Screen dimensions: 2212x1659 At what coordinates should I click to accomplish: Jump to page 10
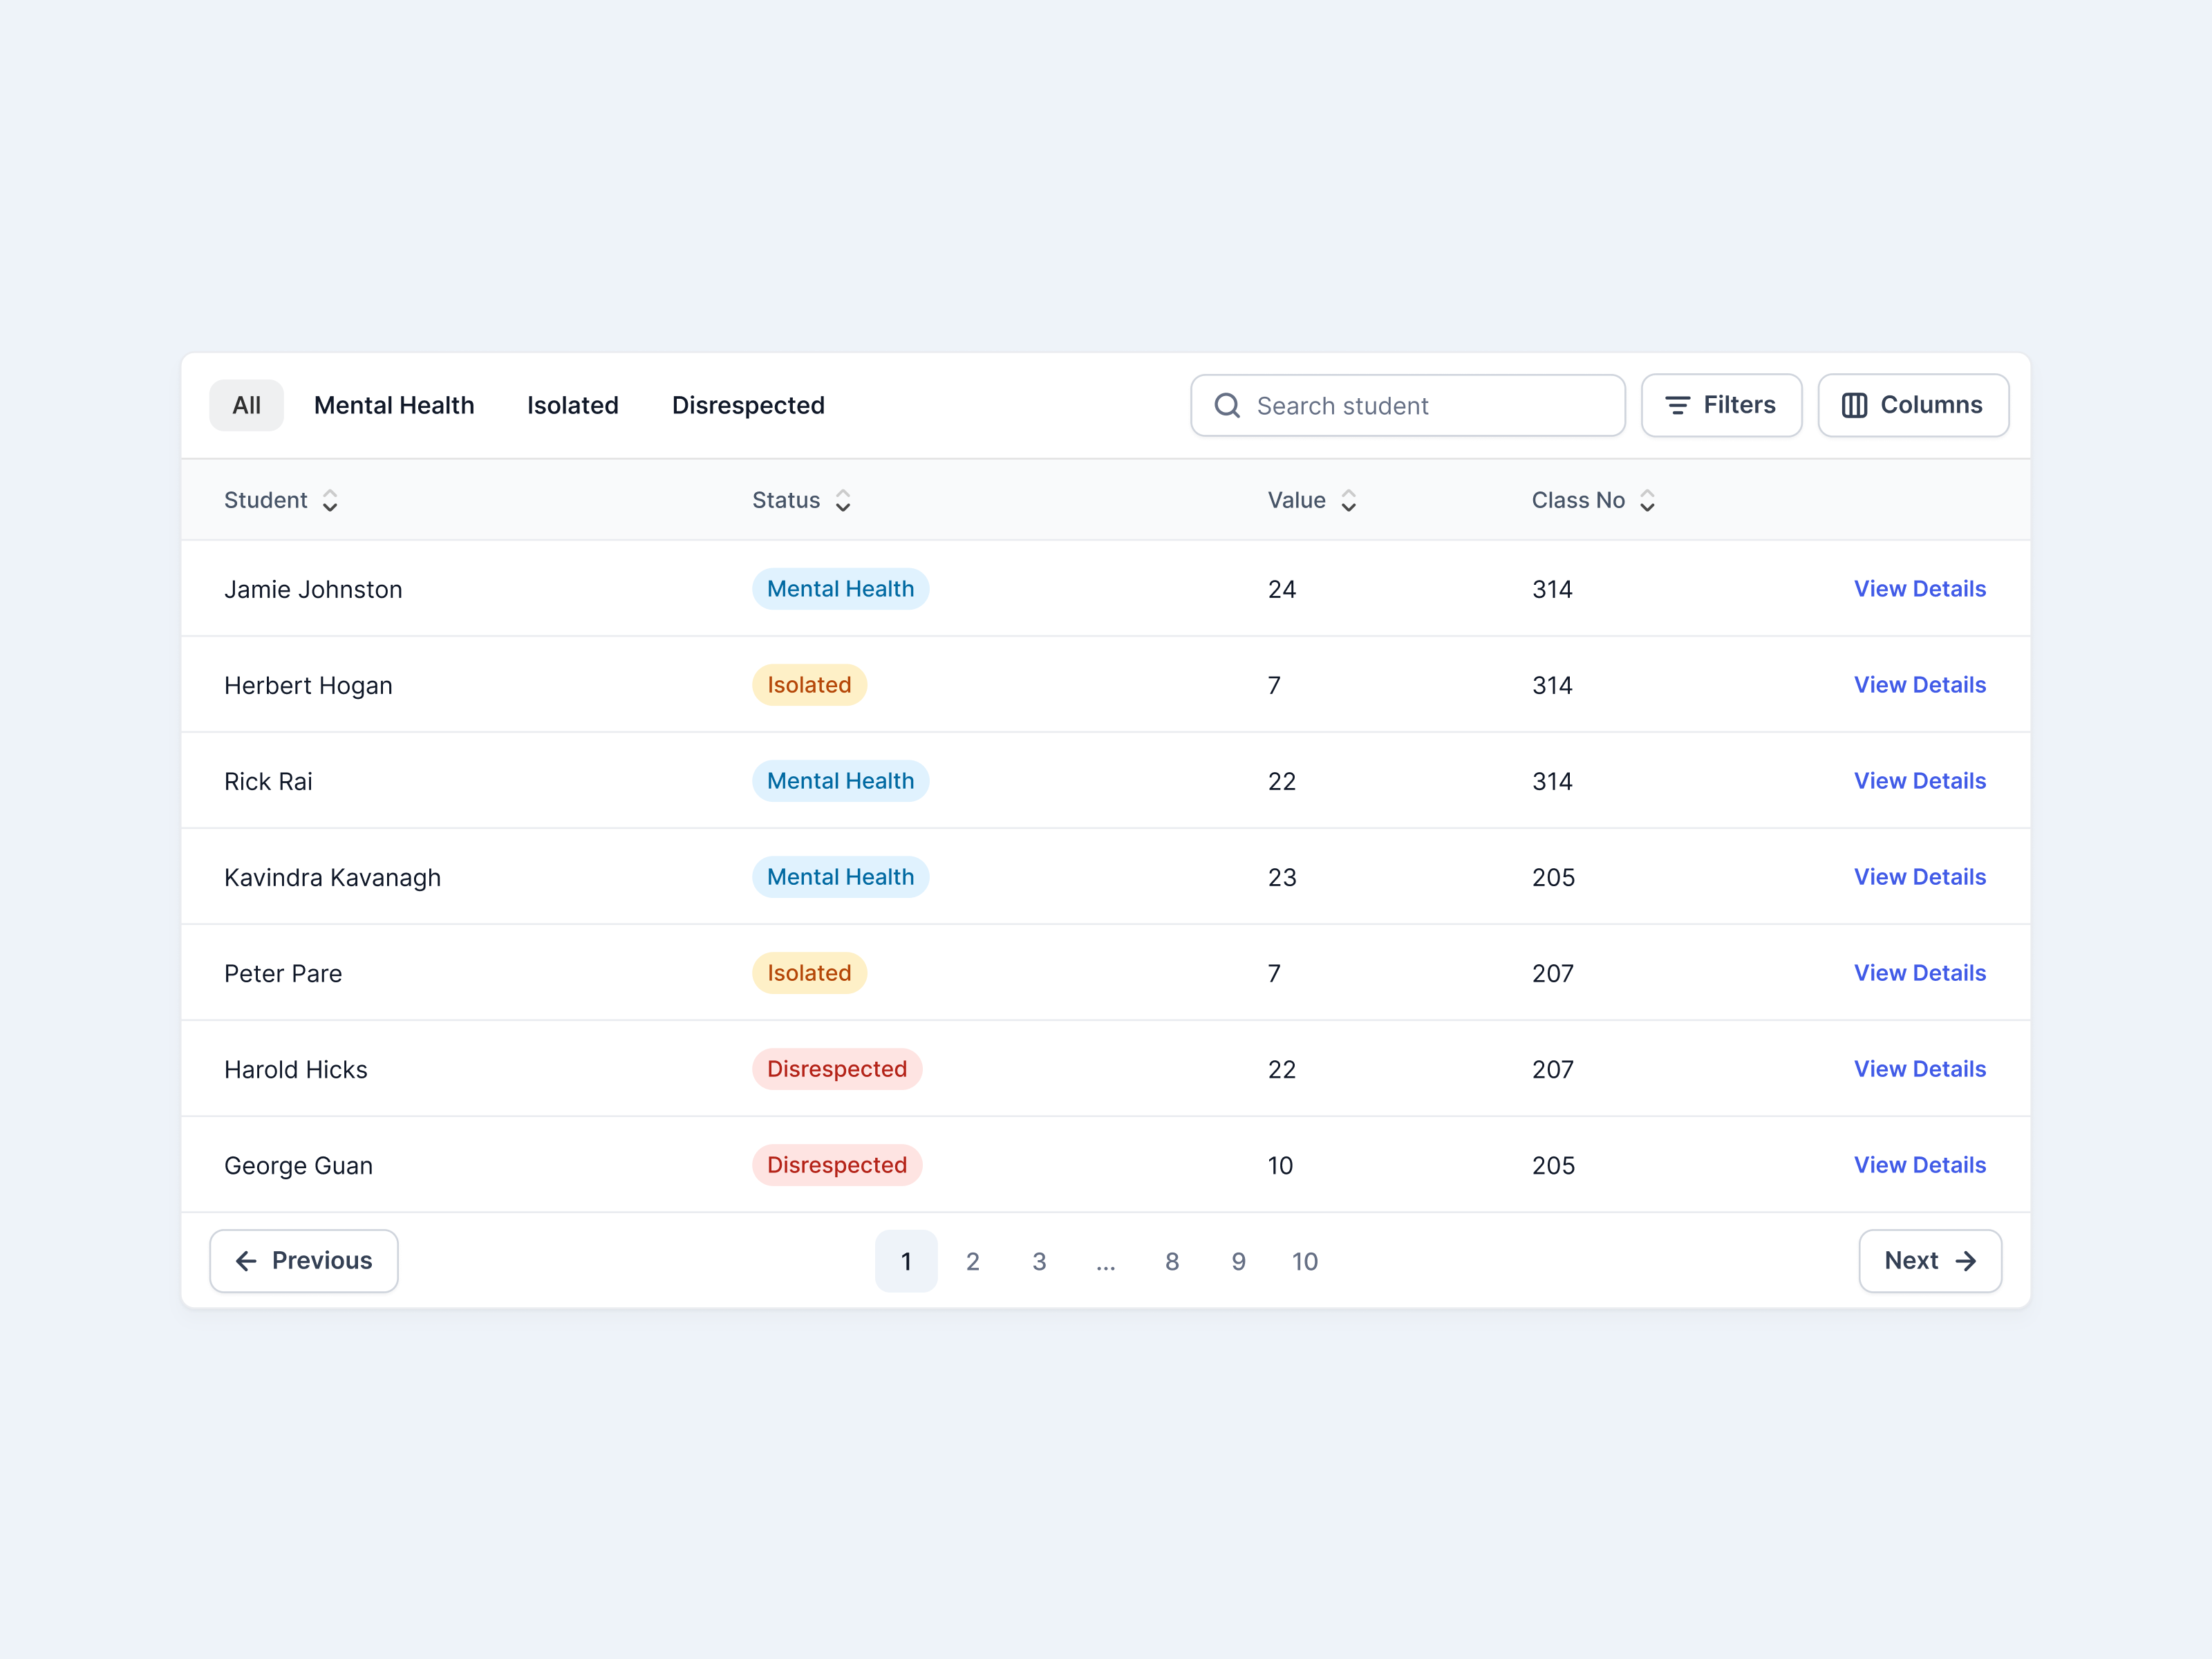tap(1304, 1261)
